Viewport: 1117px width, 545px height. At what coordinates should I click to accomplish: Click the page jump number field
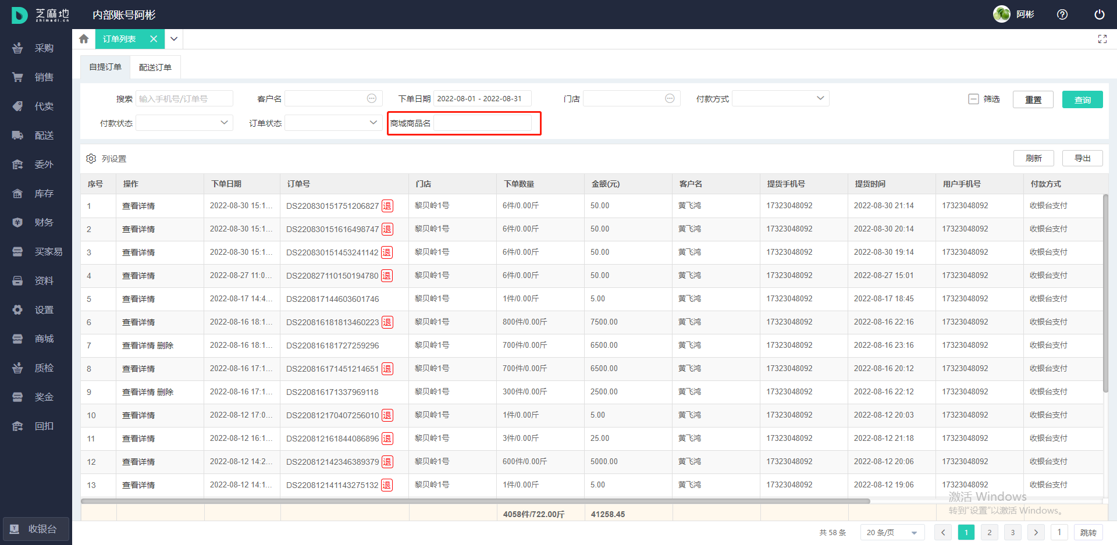(x=1059, y=532)
